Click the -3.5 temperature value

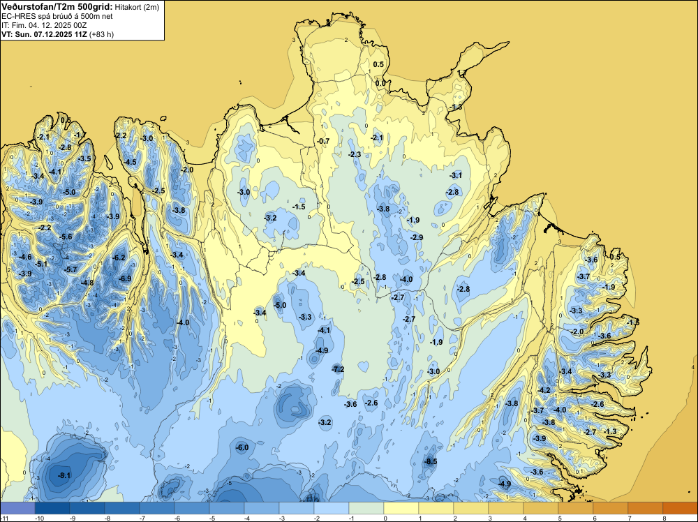[x=84, y=159]
